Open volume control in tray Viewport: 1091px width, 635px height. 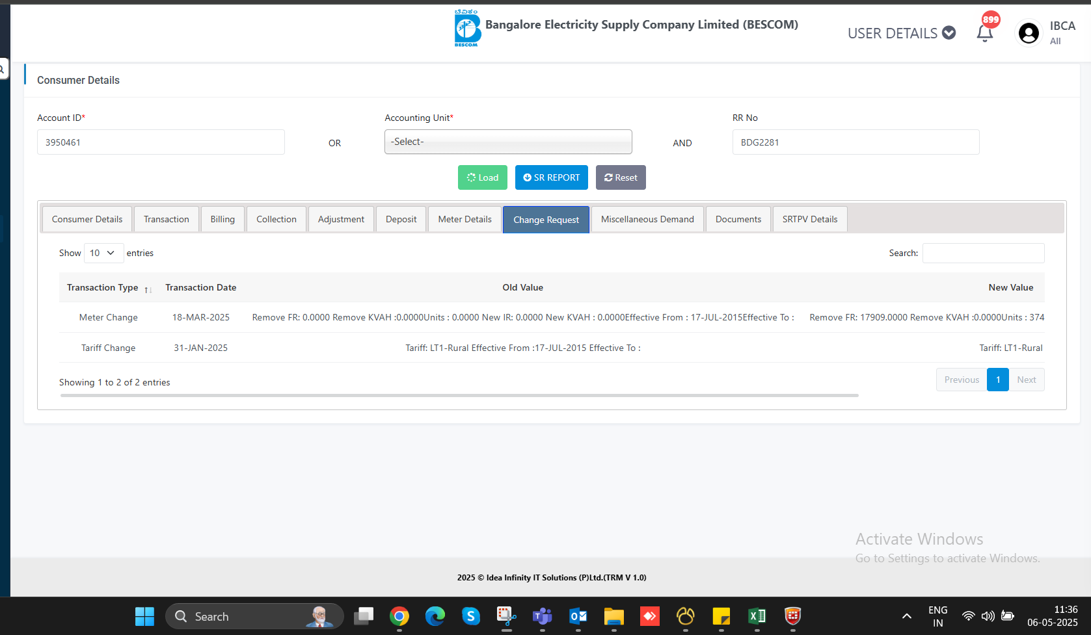click(x=988, y=616)
